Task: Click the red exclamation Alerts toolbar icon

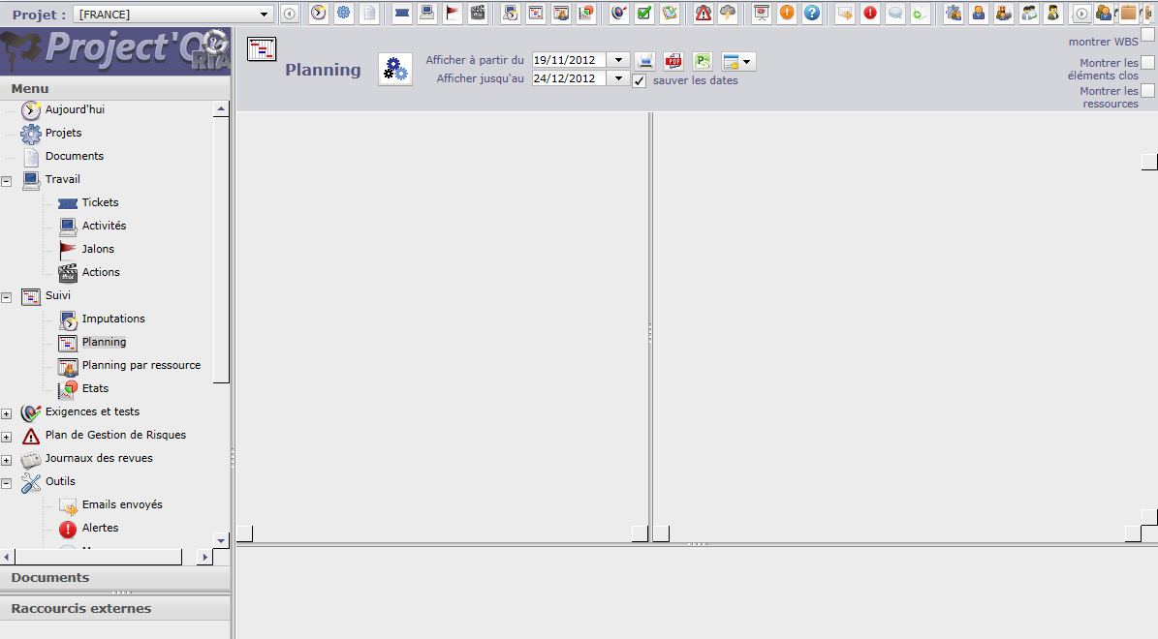Action: [871, 13]
